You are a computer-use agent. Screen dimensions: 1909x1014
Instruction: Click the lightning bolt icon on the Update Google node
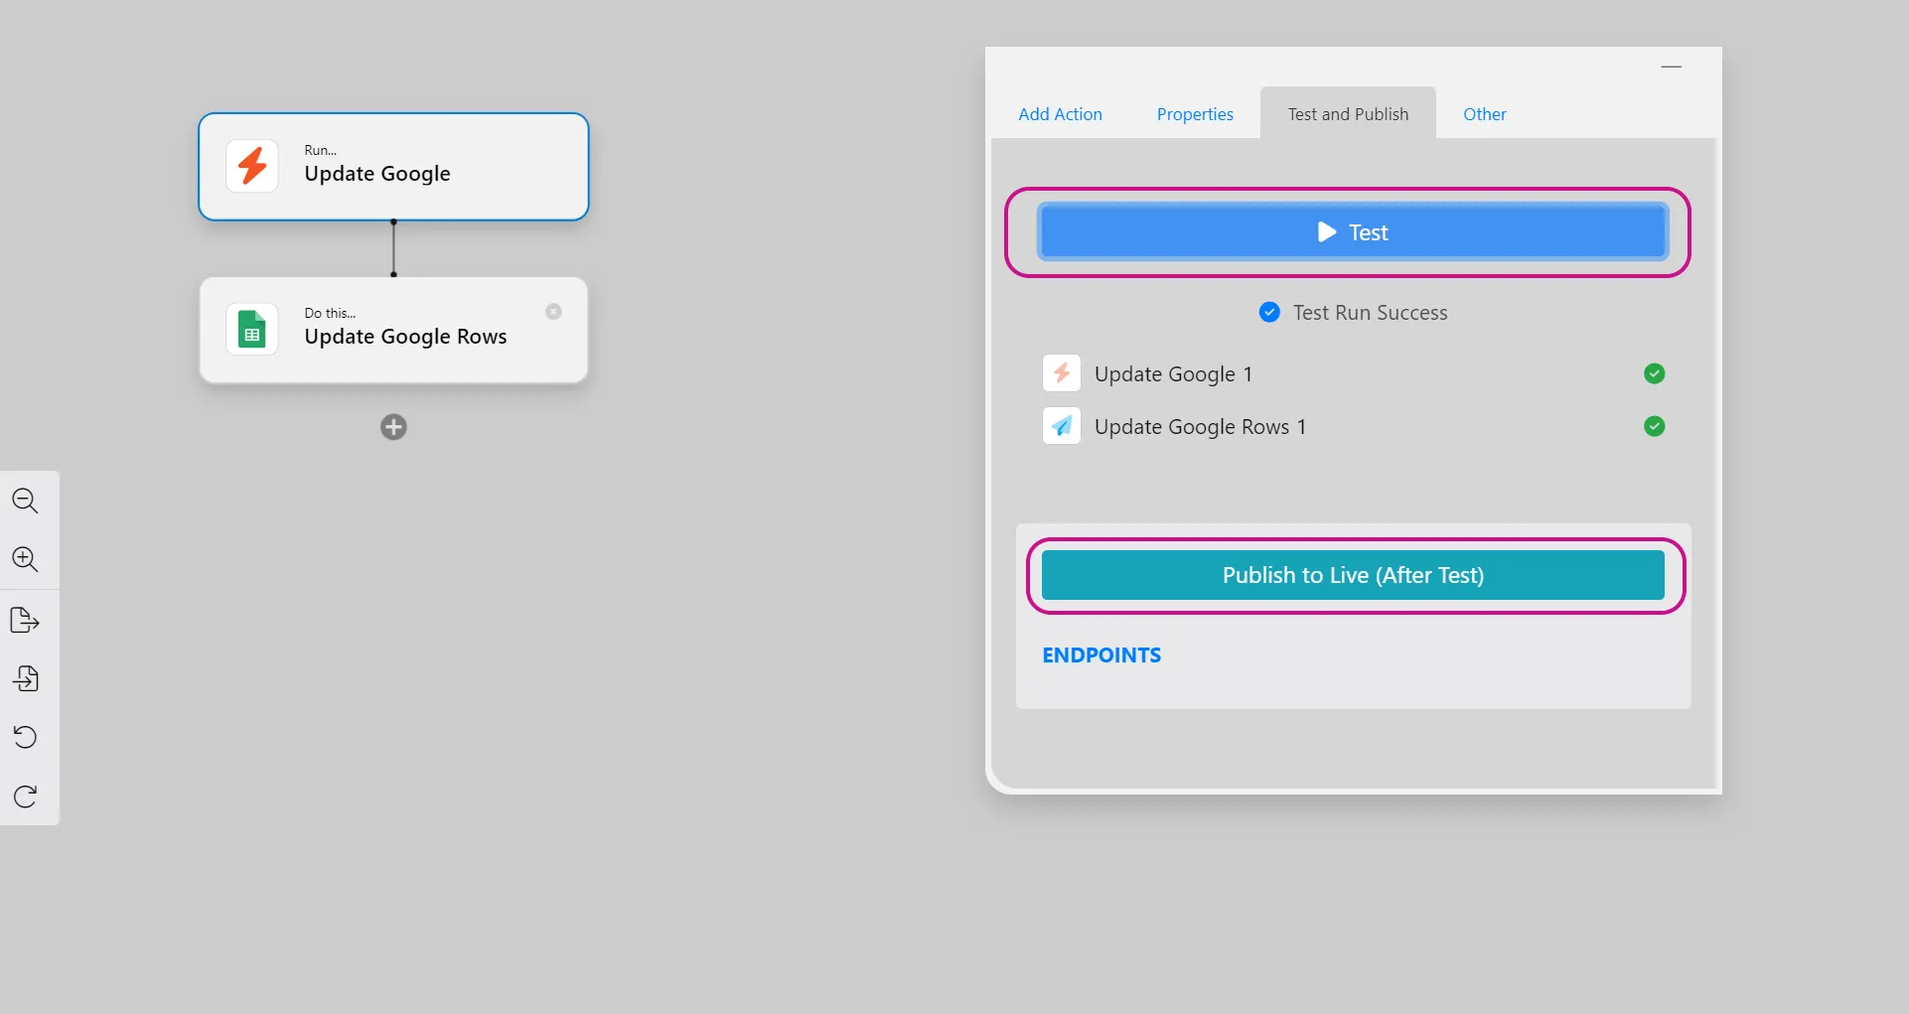click(x=252, y=166)
